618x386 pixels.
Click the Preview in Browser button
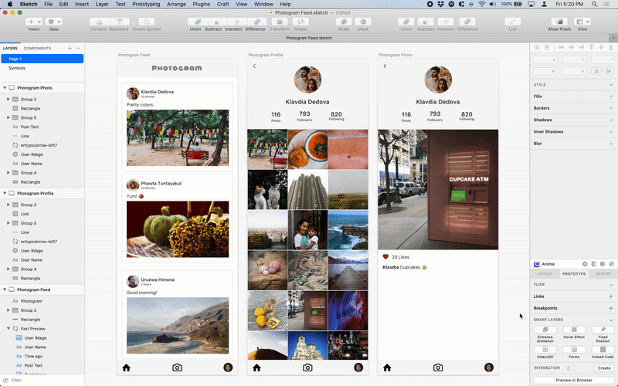574,380
